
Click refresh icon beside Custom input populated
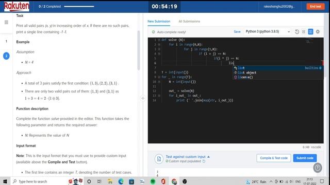click(x=204, y=161)
